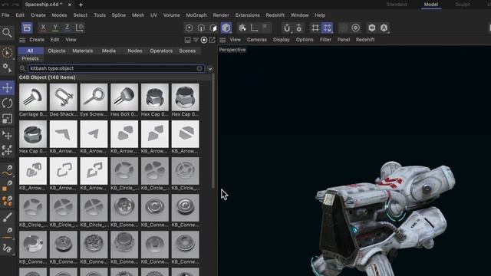Click the Workplane grid icon

[x=315, y=28]
